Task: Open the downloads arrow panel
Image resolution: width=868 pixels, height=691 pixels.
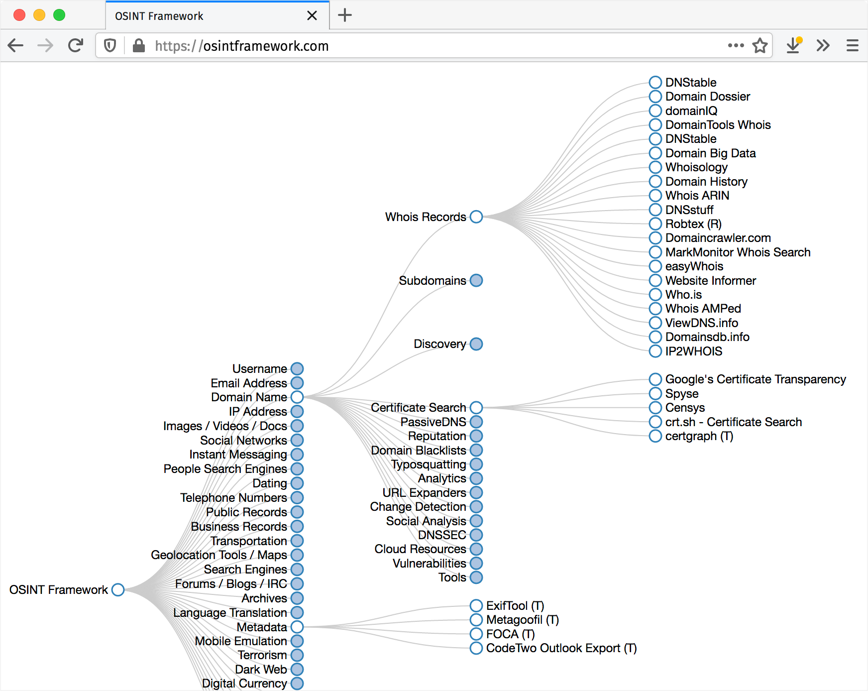Action: [794, 45]
